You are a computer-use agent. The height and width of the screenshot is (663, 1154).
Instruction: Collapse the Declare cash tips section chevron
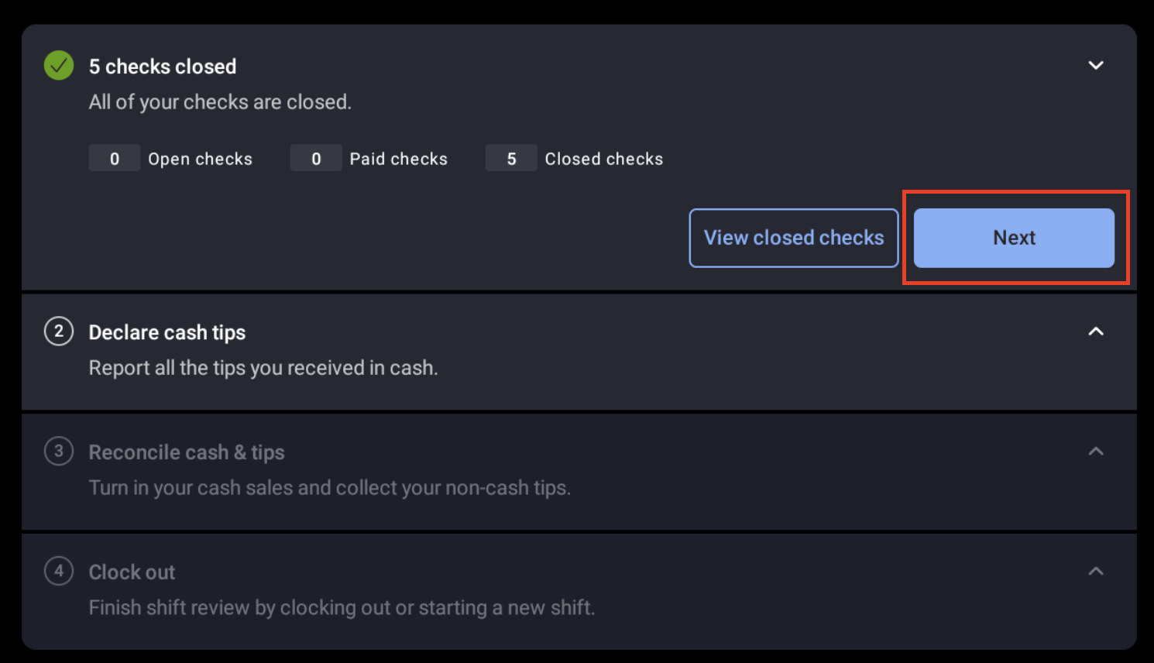(1096, 331)
